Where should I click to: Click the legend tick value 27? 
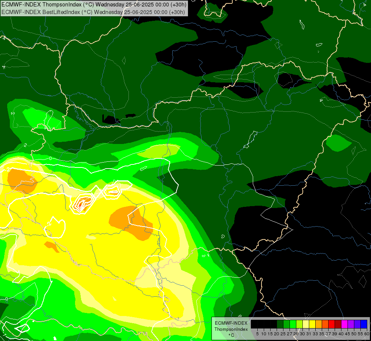click(x=290, y=334)
